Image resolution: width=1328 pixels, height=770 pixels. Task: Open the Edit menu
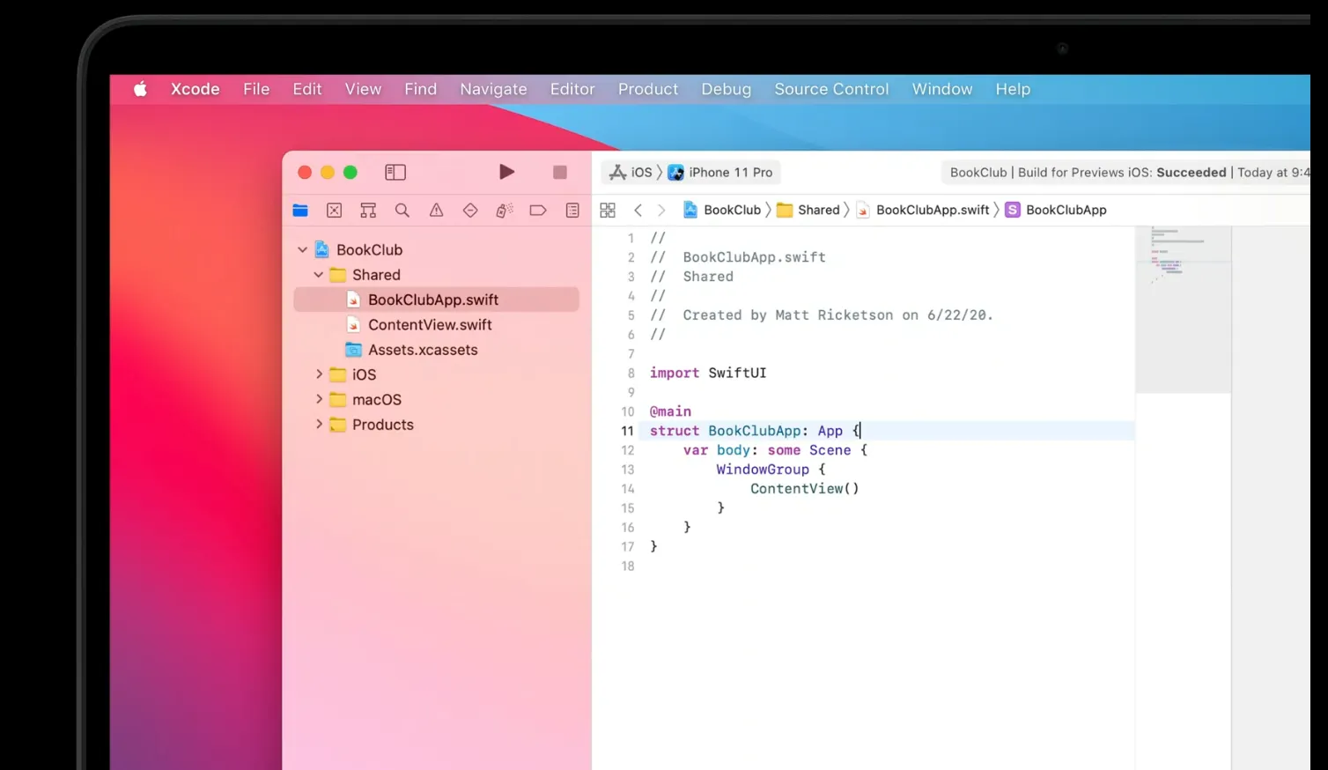307,89
